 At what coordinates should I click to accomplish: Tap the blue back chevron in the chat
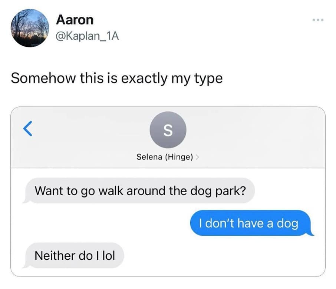pos(28,129)
